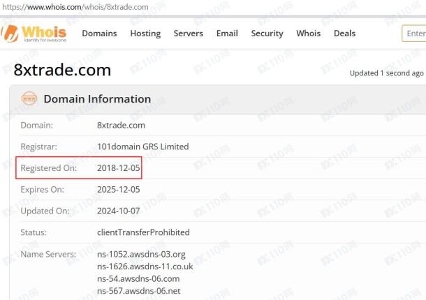Click the registrar name 101domain GRS Limited
Screen dimensions: 426x300
143,147
